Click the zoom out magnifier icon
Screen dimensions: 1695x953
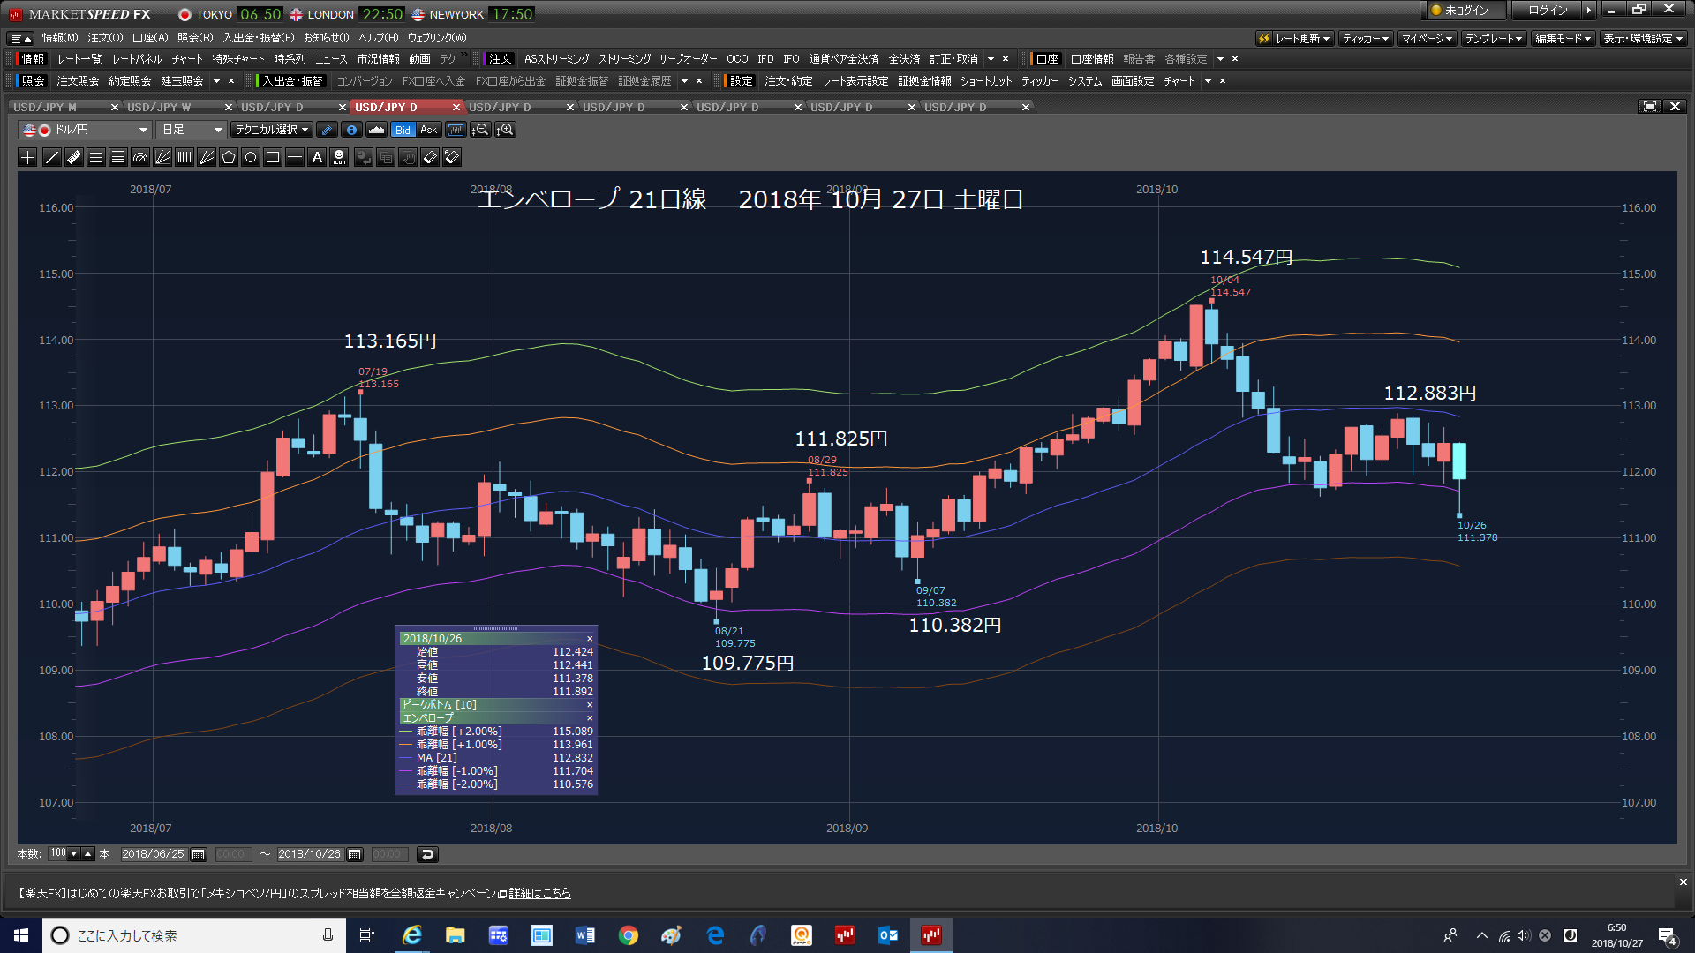click(x=480, y=130)
